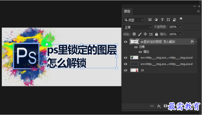Hide the 效果 effects group

pos(136,47)
